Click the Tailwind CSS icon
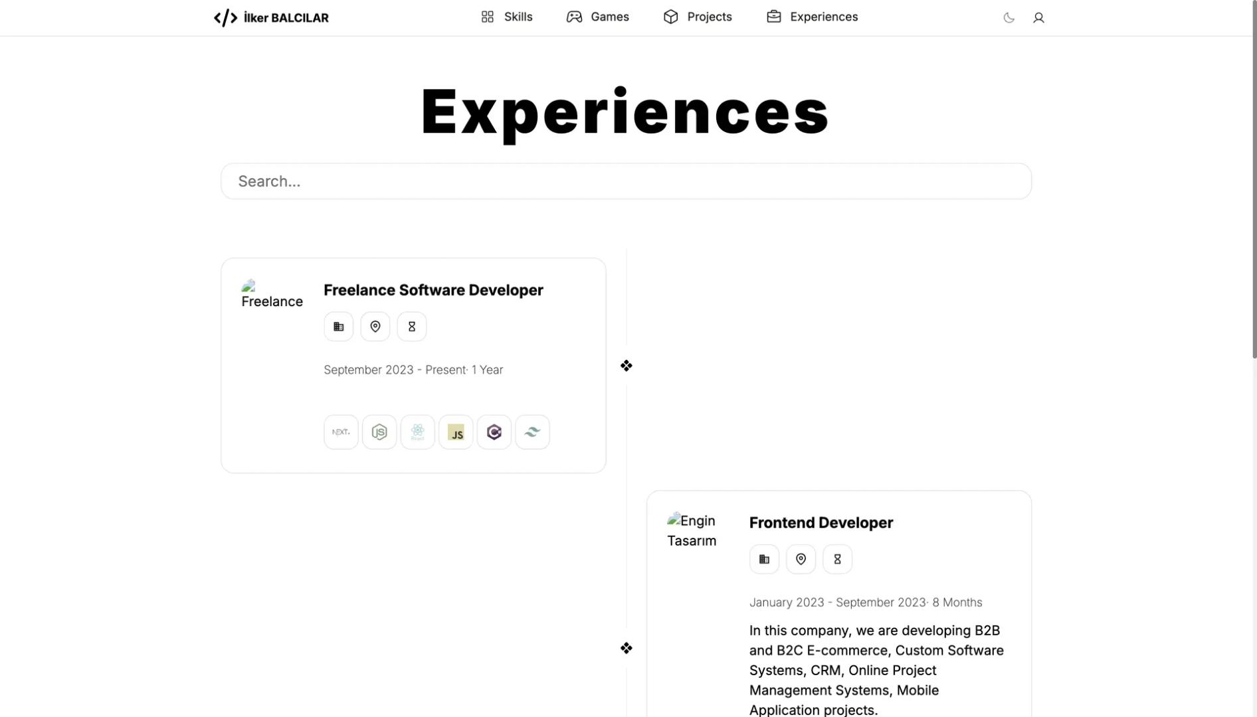1257x717 pixels. tap(532, 432)
